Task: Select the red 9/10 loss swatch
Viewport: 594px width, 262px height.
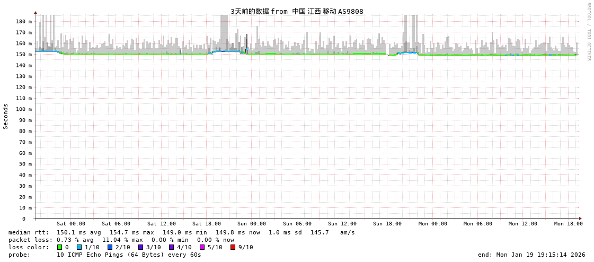Action: 233,247
